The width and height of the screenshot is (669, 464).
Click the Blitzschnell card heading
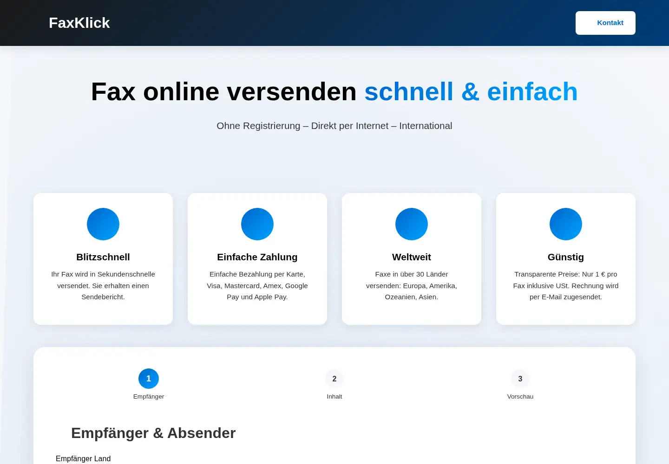103,257
